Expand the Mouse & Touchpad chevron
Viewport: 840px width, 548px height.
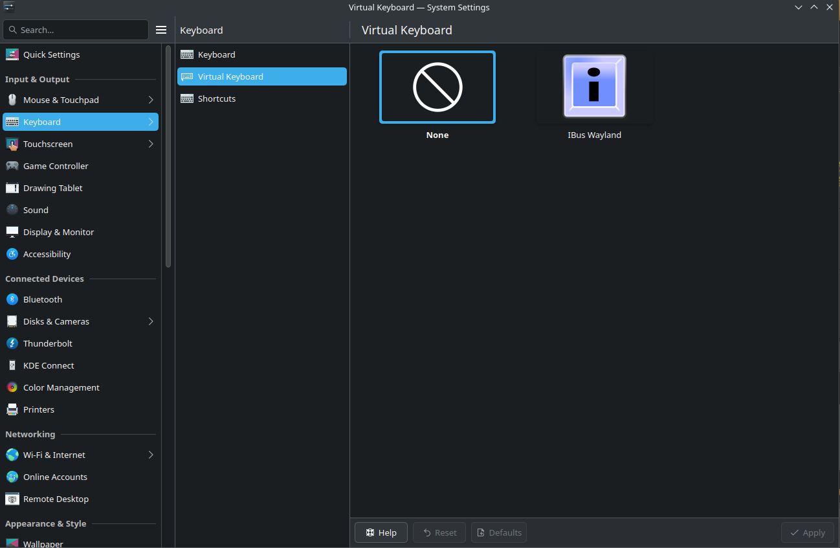[x=151, y=100]
